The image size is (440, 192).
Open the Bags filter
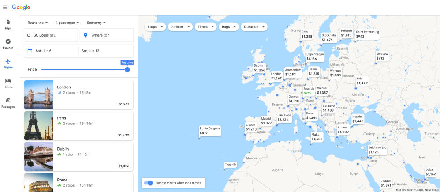click(228, 27)
